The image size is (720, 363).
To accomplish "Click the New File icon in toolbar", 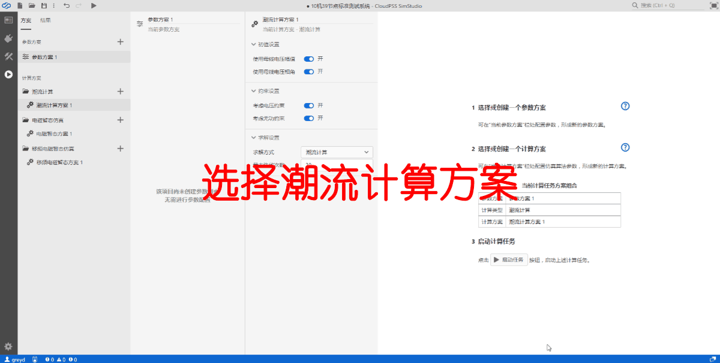I will coord(20,5).
